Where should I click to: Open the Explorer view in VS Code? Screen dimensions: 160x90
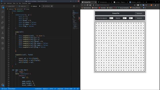(x=2, y=7)
